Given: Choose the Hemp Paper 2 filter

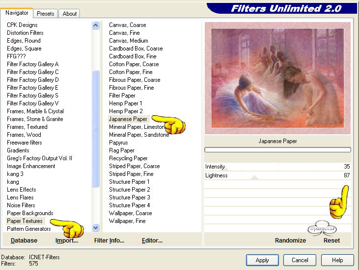Looking at the screenshot, I should (126, 111).
